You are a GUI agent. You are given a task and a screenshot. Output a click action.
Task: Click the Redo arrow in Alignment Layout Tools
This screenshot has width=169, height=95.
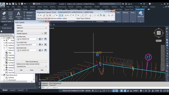(112, 15)
